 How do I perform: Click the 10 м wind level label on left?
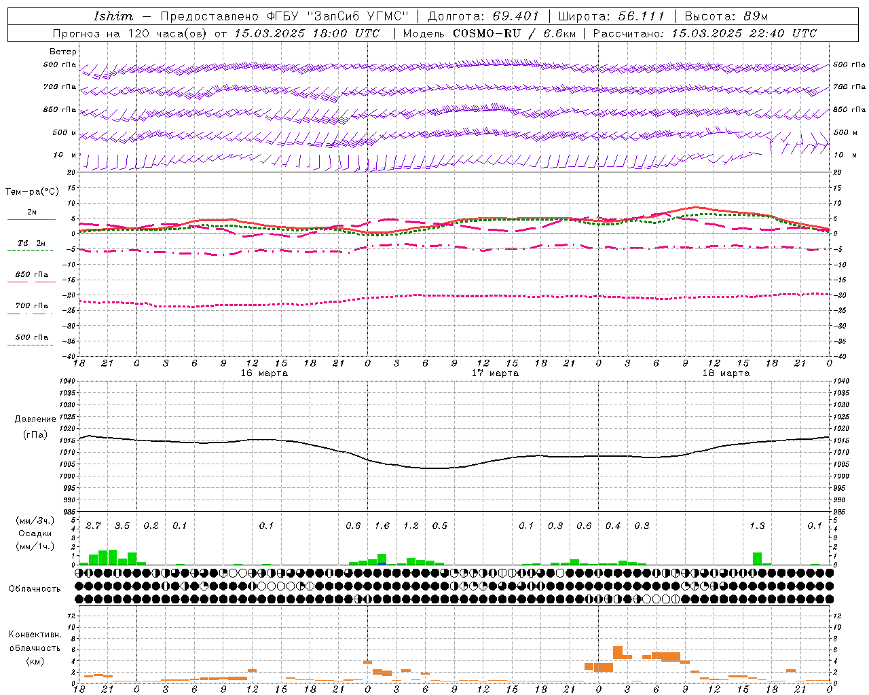(65, 155)
